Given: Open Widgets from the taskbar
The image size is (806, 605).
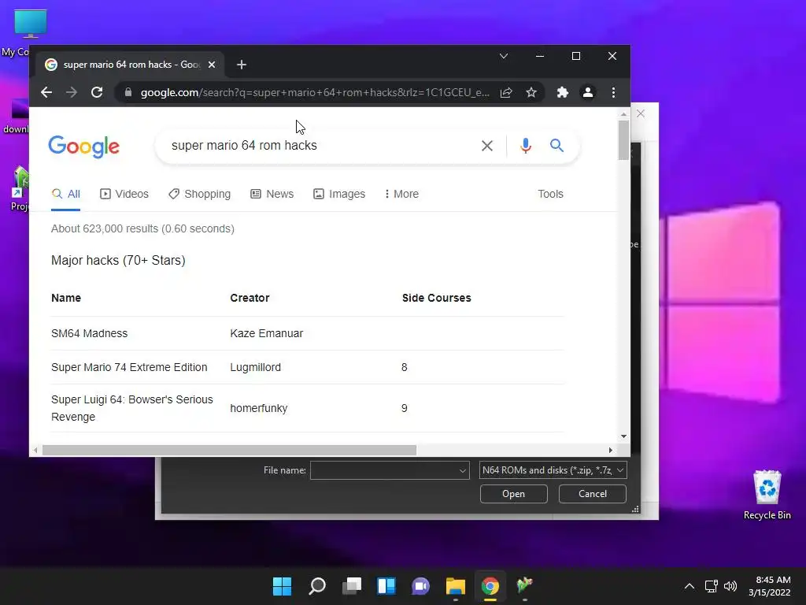Looking at the screenshot, I should click(x=386, y=586).
